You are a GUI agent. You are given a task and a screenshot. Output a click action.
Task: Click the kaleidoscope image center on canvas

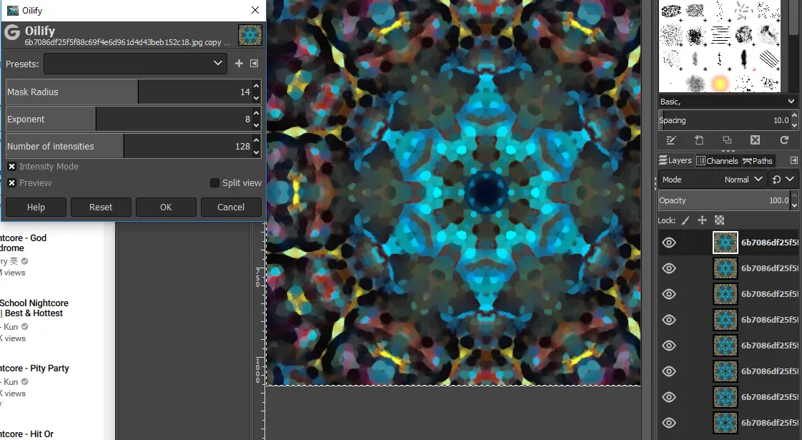point(486,192)
